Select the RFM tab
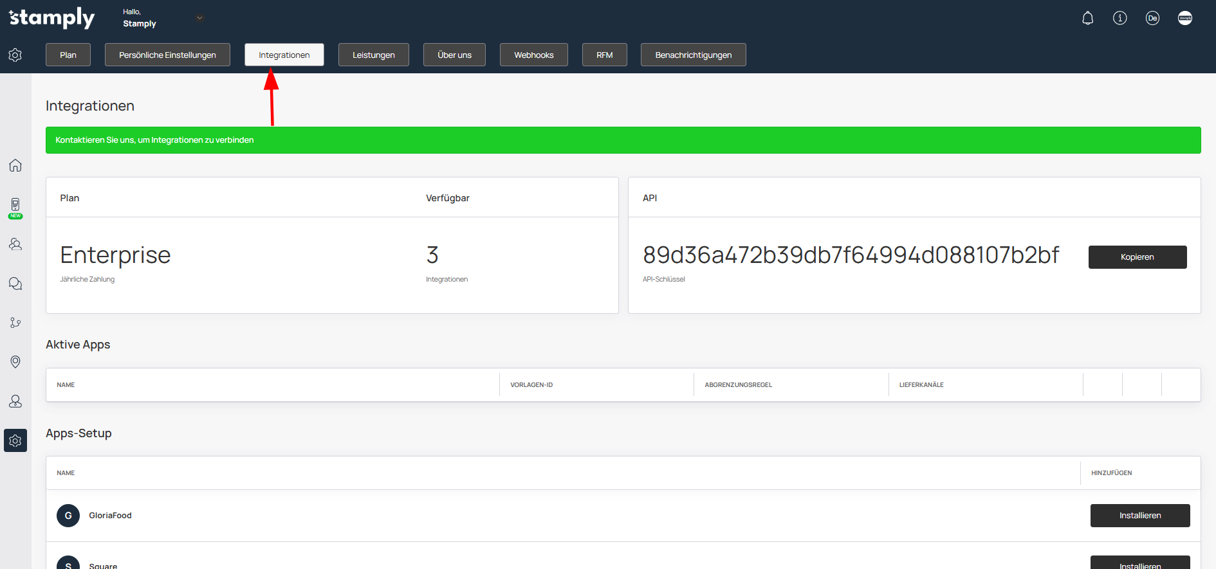This screenshot has height=569, width=1216. 604,55
